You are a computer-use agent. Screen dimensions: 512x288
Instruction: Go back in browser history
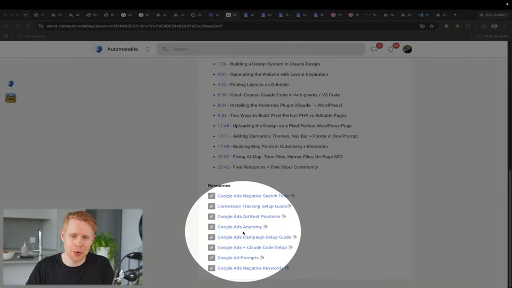pos(7,26)
